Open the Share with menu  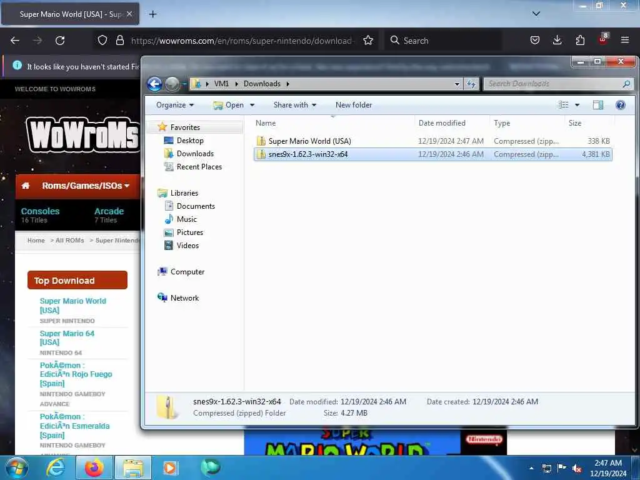pos(295,105)
